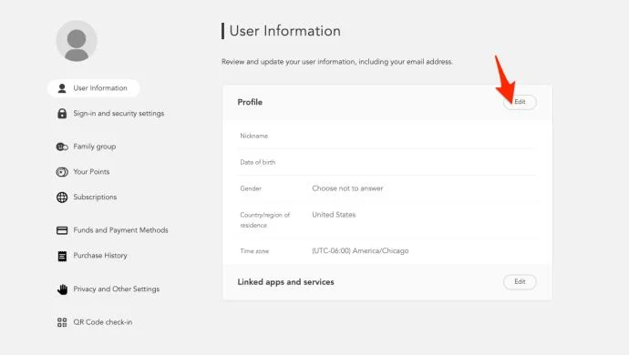This screenshot has height=355, width=629.
Task: Click the hand icon for Privacy settings
Action: pyautogui.click(x=62, y=289)
